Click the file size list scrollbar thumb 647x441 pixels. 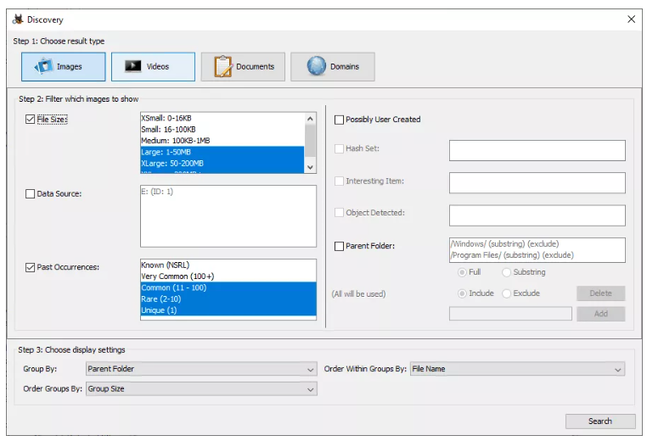coord(310,141)
